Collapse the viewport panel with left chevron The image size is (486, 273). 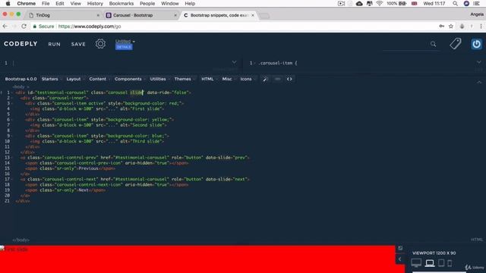point(400,259)
